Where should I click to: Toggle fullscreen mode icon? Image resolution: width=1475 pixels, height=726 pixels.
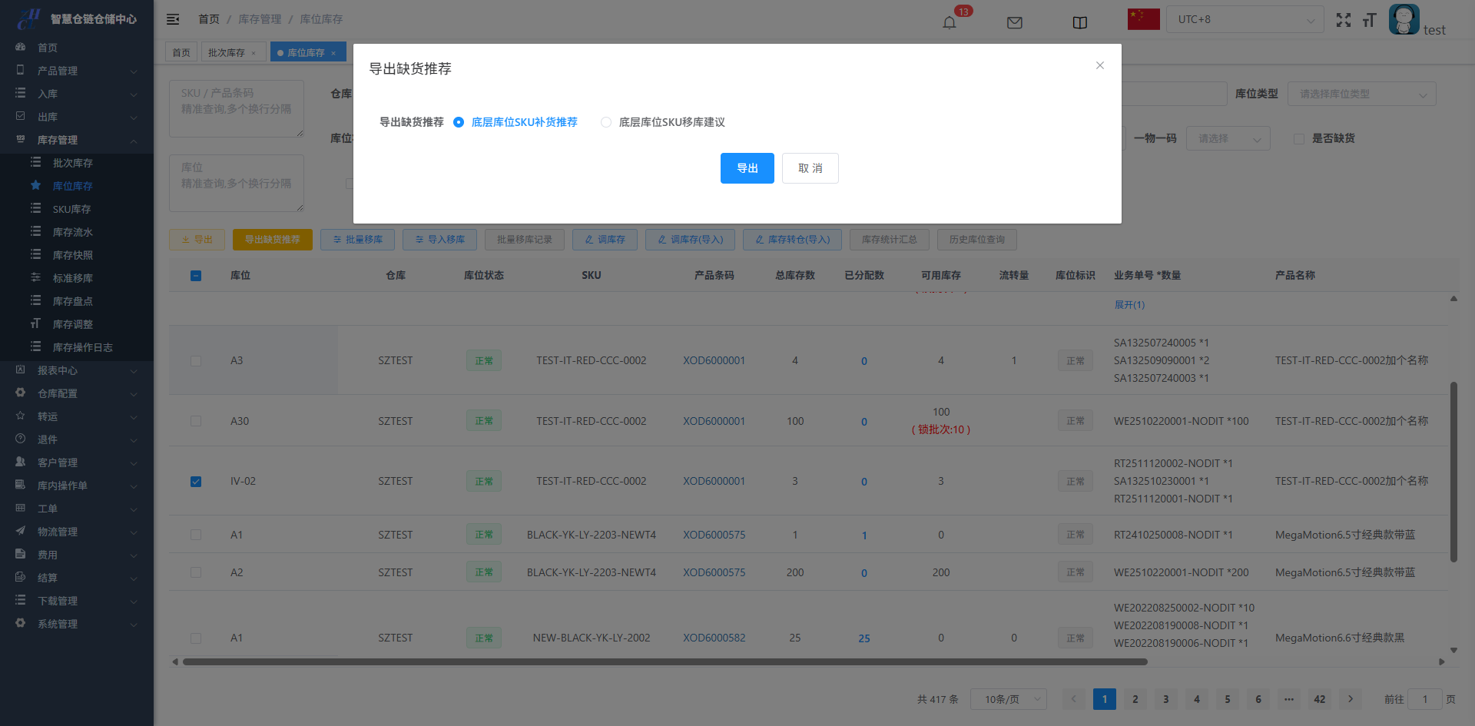coord(1343,20)
